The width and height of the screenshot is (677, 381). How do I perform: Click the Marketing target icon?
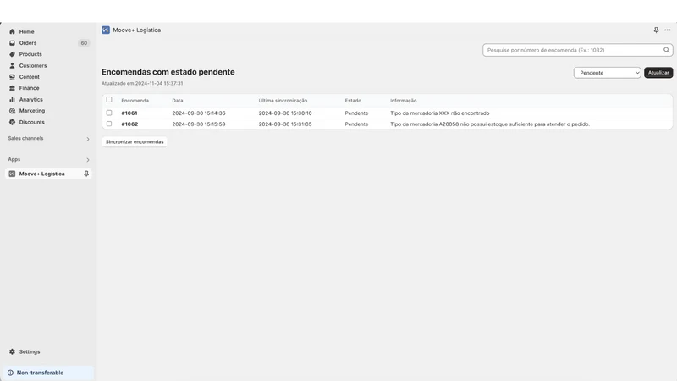click(x=12, y=111)
